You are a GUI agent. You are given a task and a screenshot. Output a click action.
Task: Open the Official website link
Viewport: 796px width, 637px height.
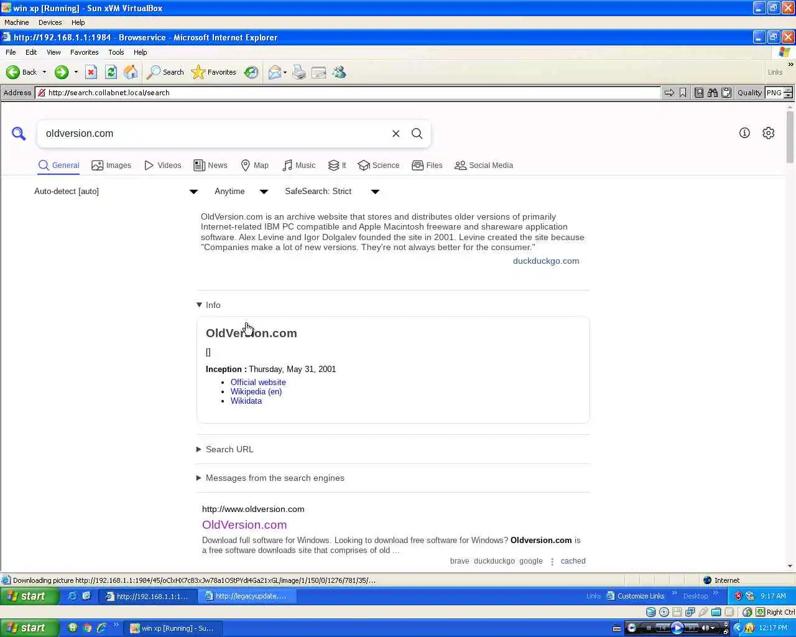258,383
